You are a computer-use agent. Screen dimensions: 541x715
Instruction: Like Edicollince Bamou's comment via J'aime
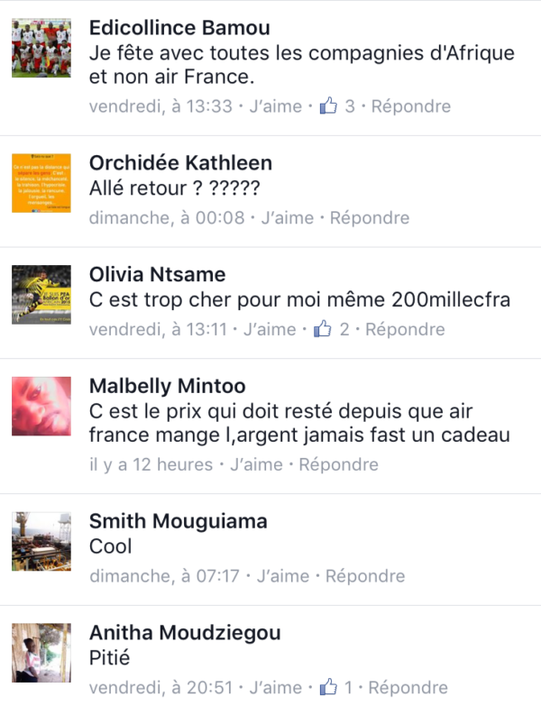click(276, 106)
